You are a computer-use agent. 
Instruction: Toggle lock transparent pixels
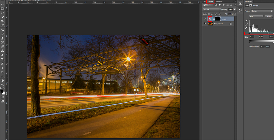click(x=209, y=14)
